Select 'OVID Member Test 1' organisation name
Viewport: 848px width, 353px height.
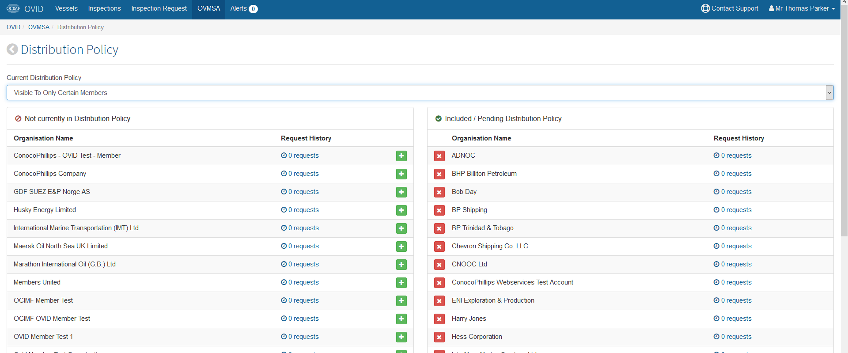tap(43, 337)
